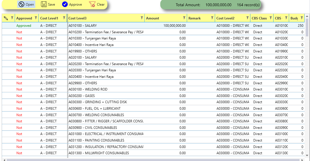The image size is (310, 161).
Task: Open filter for the edit pencil column
Action: 12,18
